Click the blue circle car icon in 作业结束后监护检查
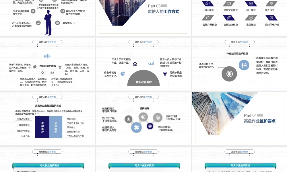Screen dimensions: 287x172 [244, 65]
